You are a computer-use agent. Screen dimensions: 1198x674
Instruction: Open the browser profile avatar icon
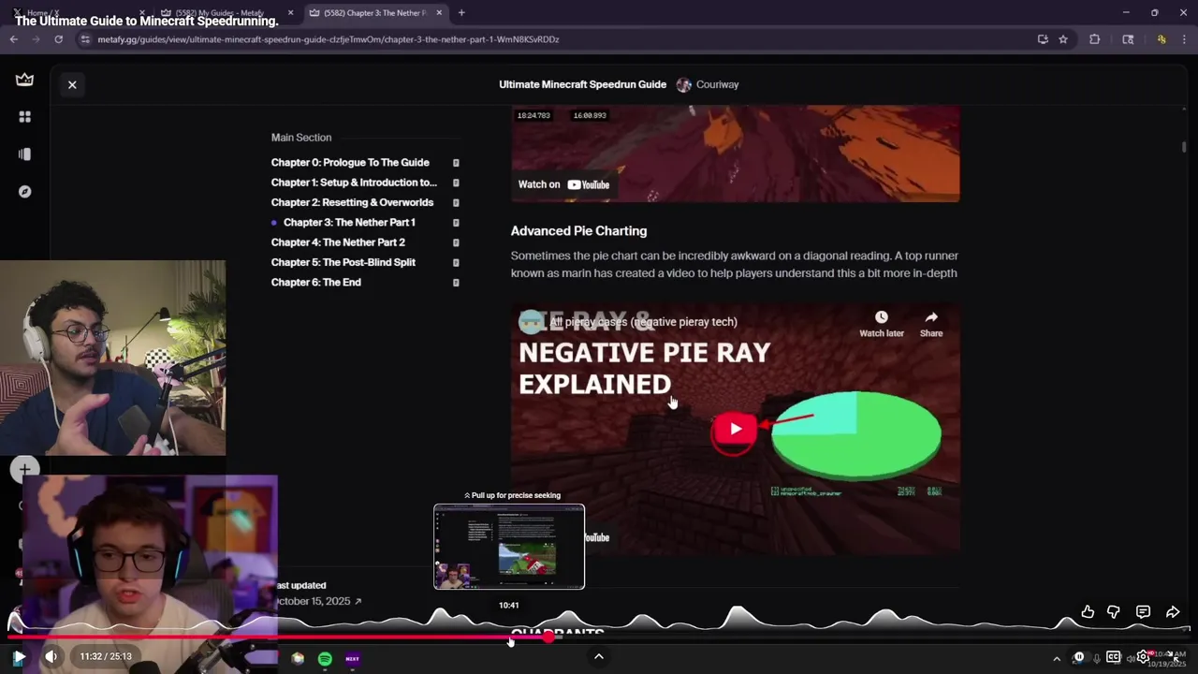tap(1161, 39)
